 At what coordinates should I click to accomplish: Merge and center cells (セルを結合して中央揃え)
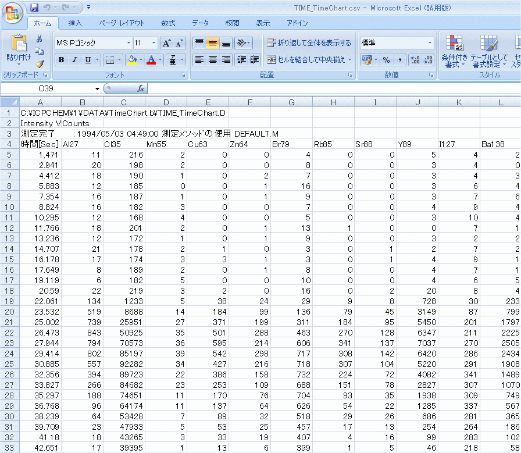(306, 60)
